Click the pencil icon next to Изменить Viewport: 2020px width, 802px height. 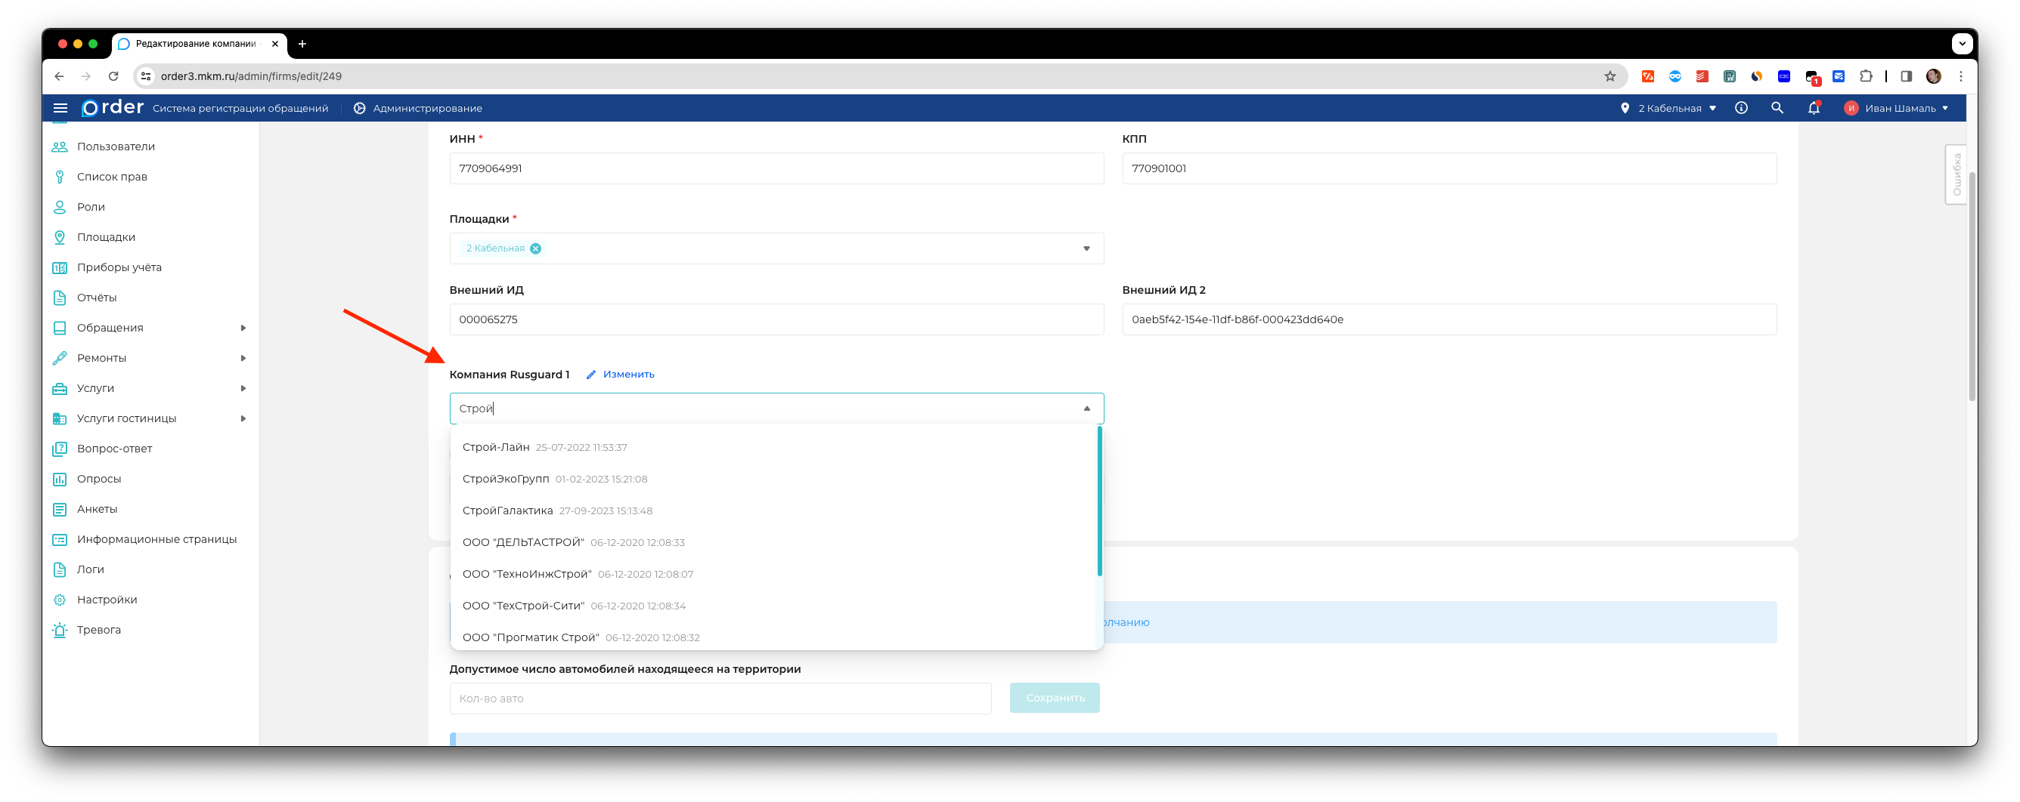click(x=591, y=375)
